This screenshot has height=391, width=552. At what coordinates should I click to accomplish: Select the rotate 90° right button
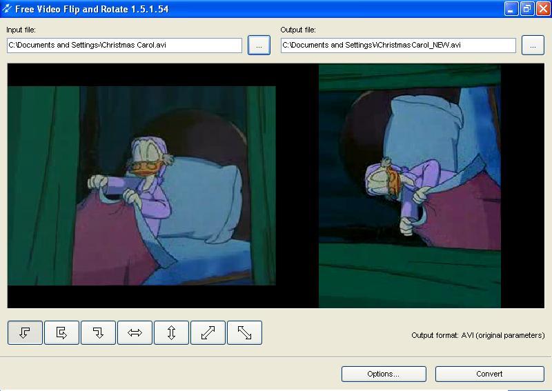98,332
